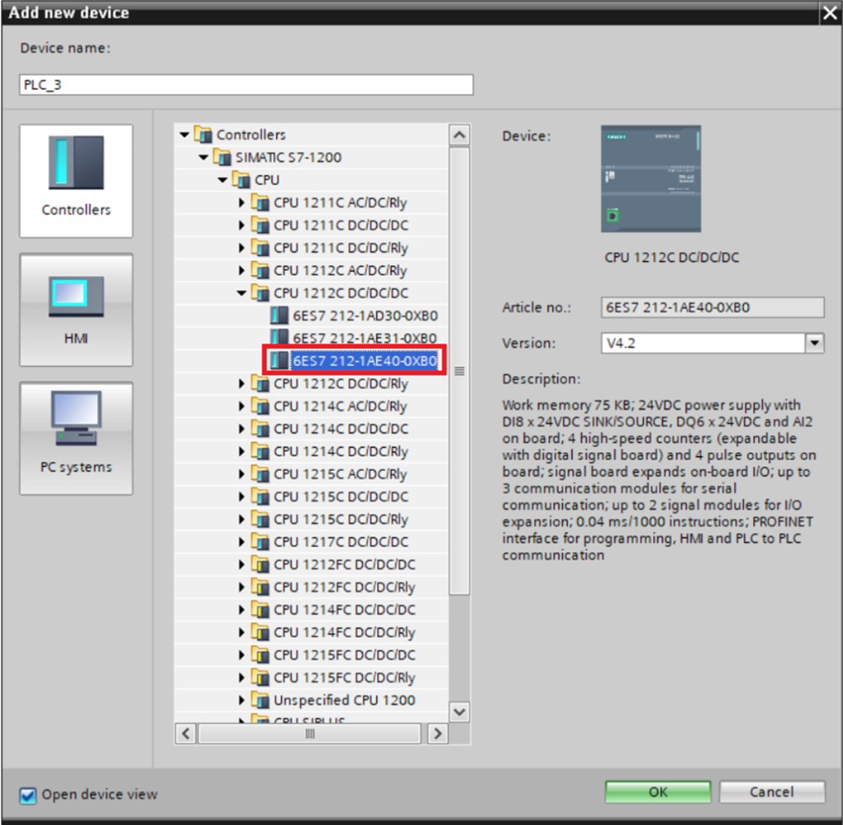The width and height of the screenshot is (843, 825).
Task: Click the SIMATIC S7-1200 folder icon
Action: click(221, 157)
